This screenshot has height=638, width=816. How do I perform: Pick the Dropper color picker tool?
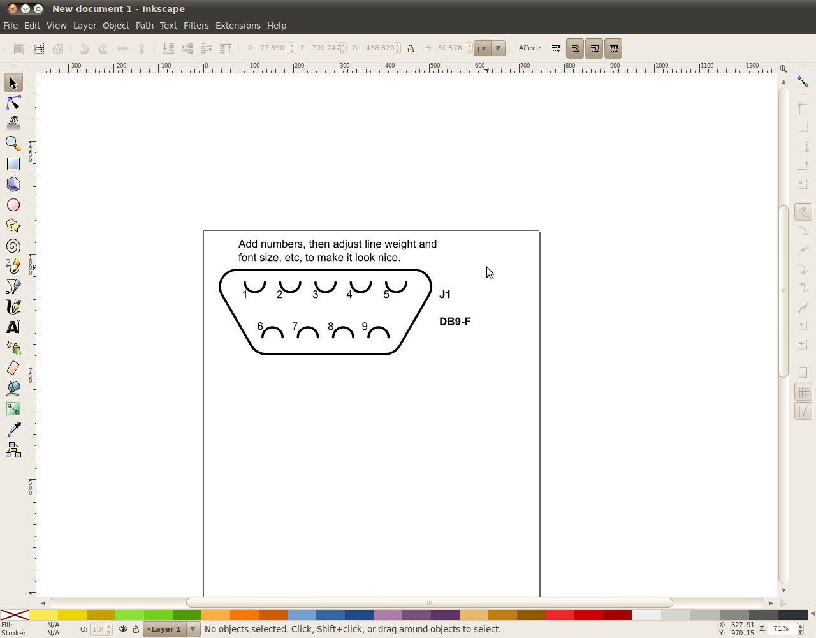(x=12, y=429)
